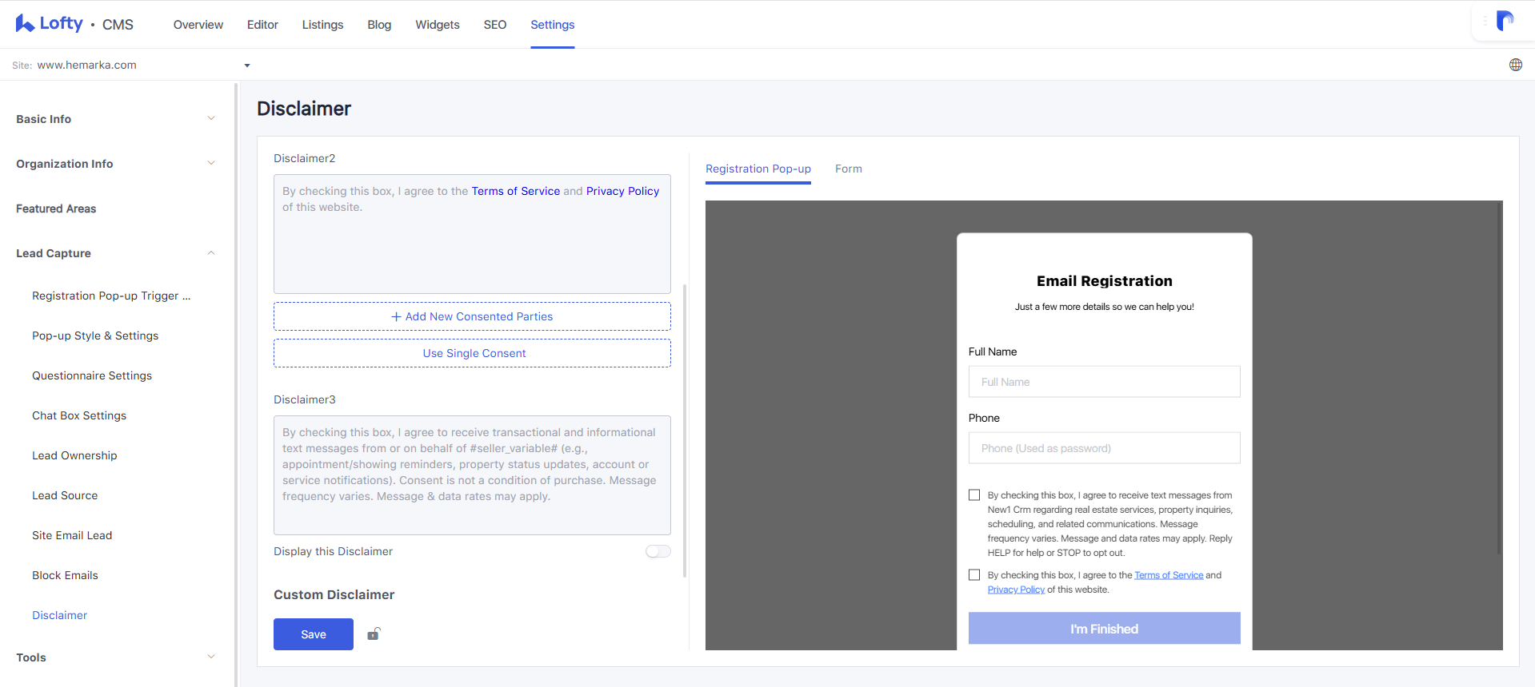This screenshot has height=687, width=1535.
Task: Collapse the Lead Capture section
Action: coord(211,252)
